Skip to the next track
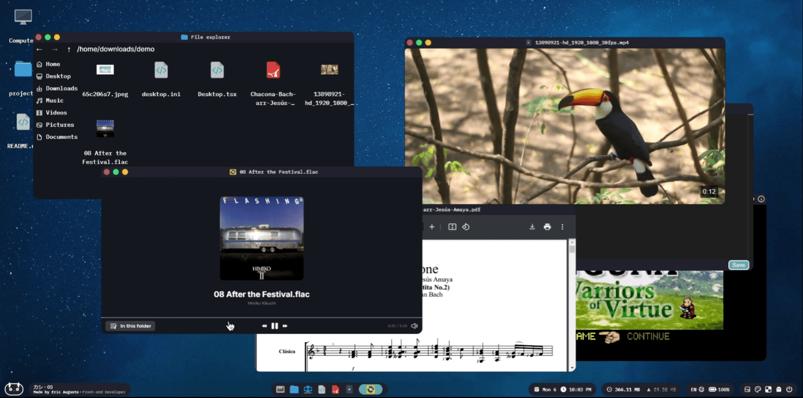This screenshot has width=803, height=398. point(285,326)
